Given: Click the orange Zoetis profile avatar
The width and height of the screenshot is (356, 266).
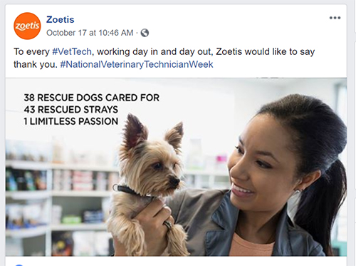Looking at the screenshot, I should click(27, 26).
